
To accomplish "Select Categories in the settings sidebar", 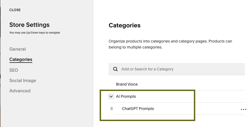I will coord(21,60).
